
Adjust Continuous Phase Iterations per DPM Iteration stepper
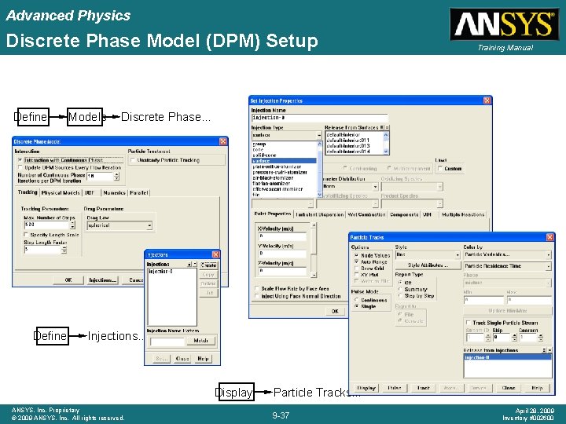point(116,177)
